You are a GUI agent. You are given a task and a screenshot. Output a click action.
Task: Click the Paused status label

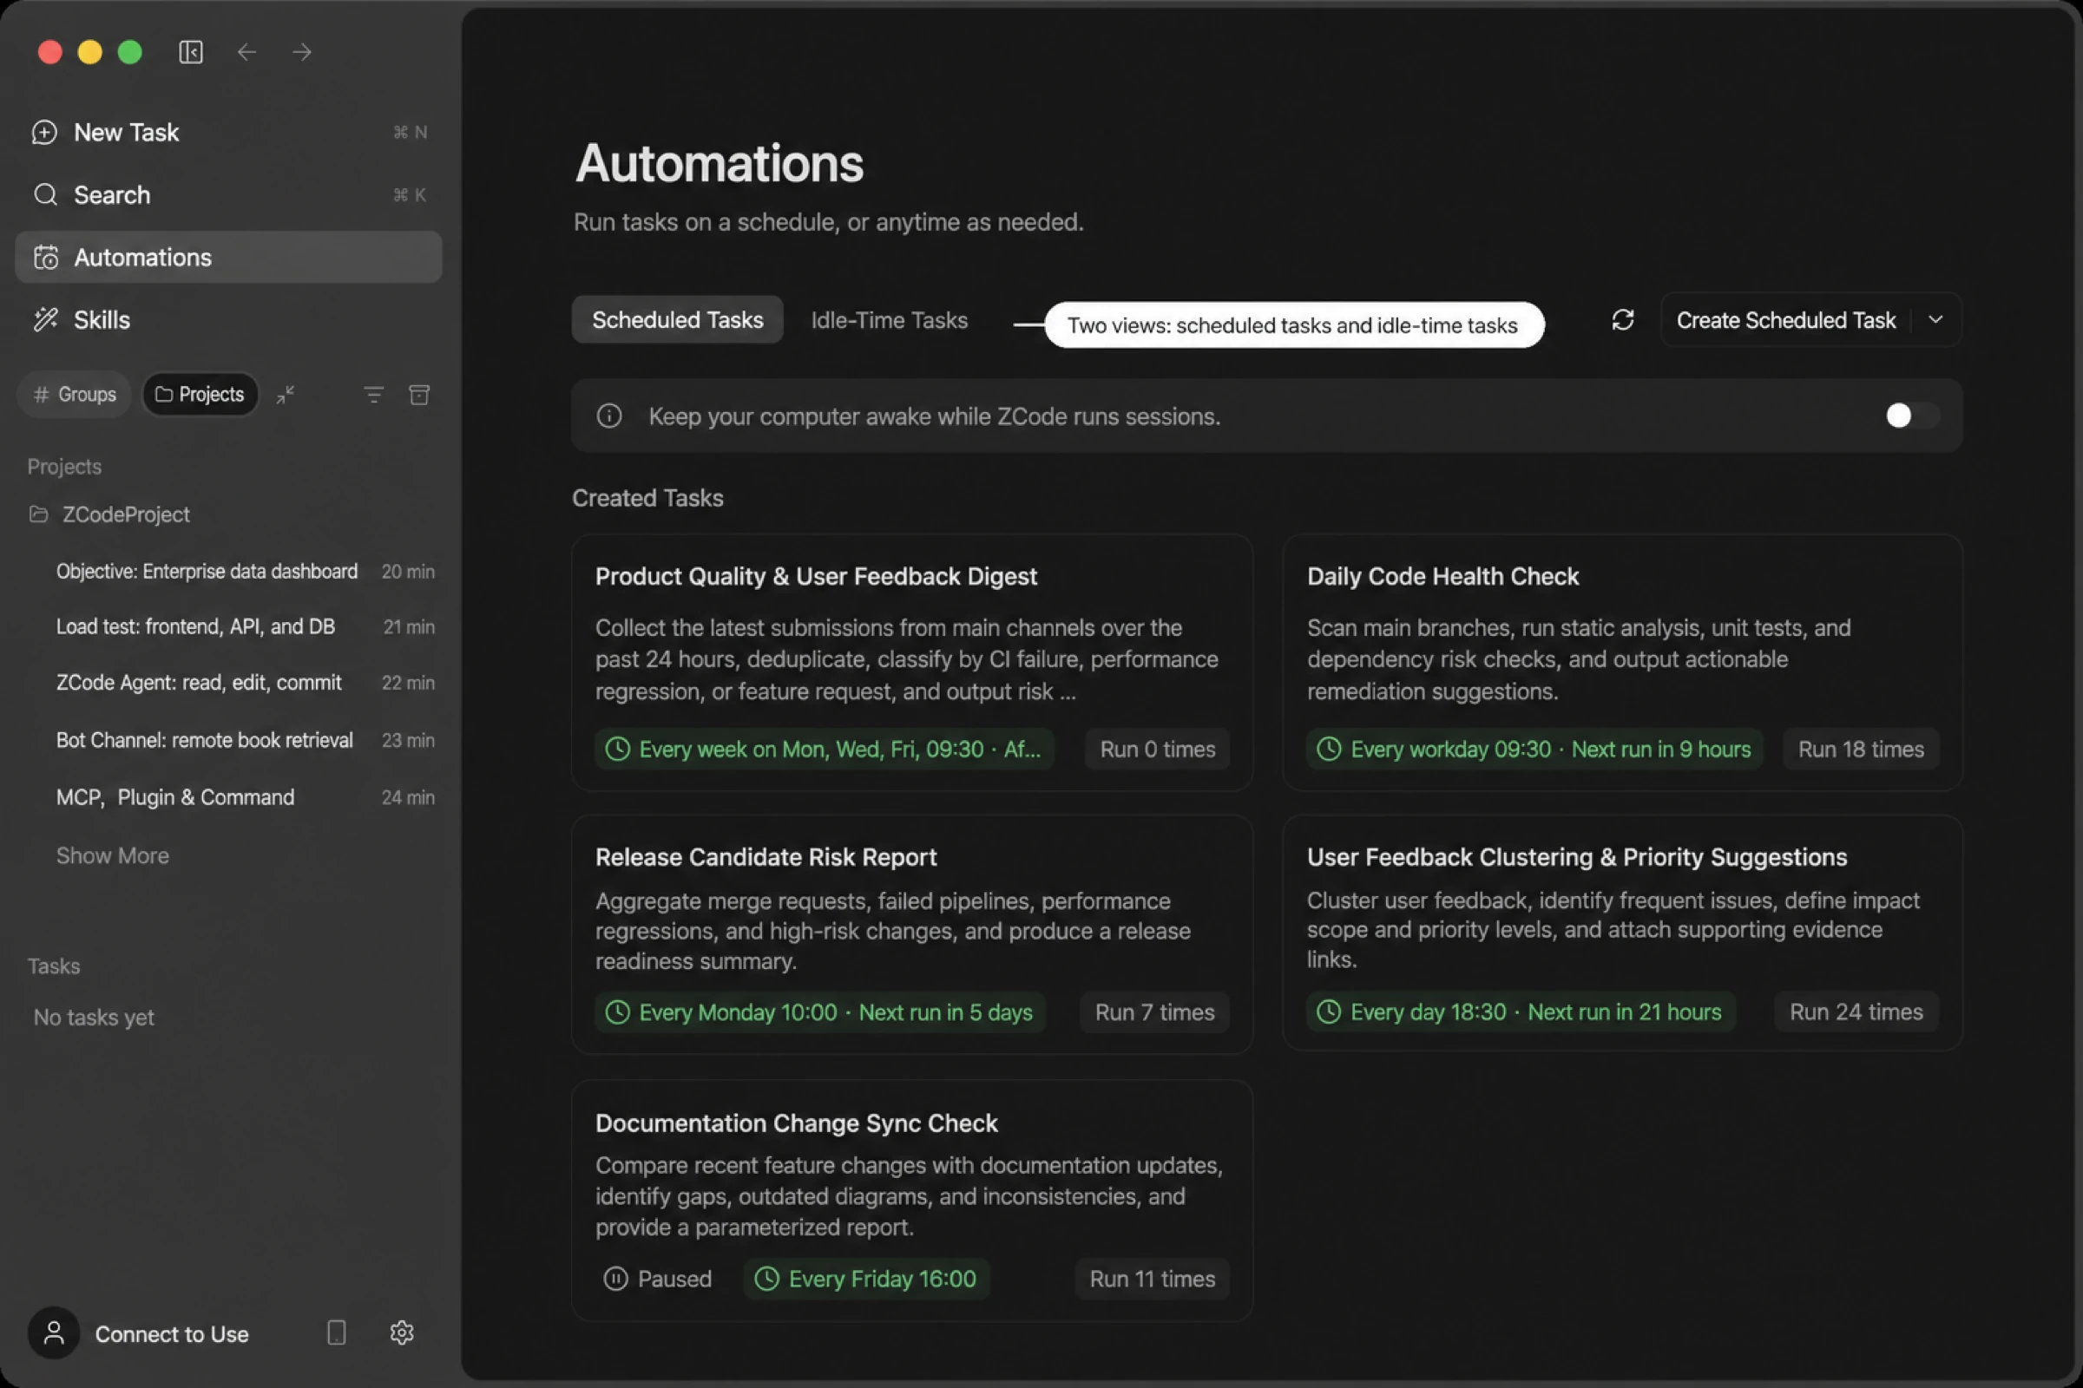click(675, 1279)
